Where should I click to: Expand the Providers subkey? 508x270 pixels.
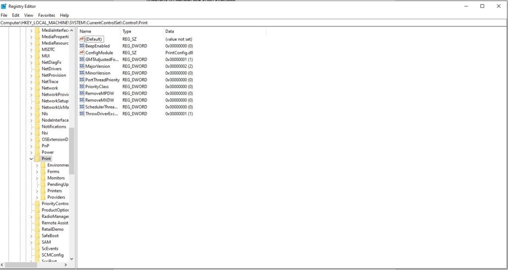37,197
